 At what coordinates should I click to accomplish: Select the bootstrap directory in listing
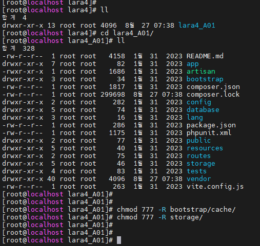205,79
